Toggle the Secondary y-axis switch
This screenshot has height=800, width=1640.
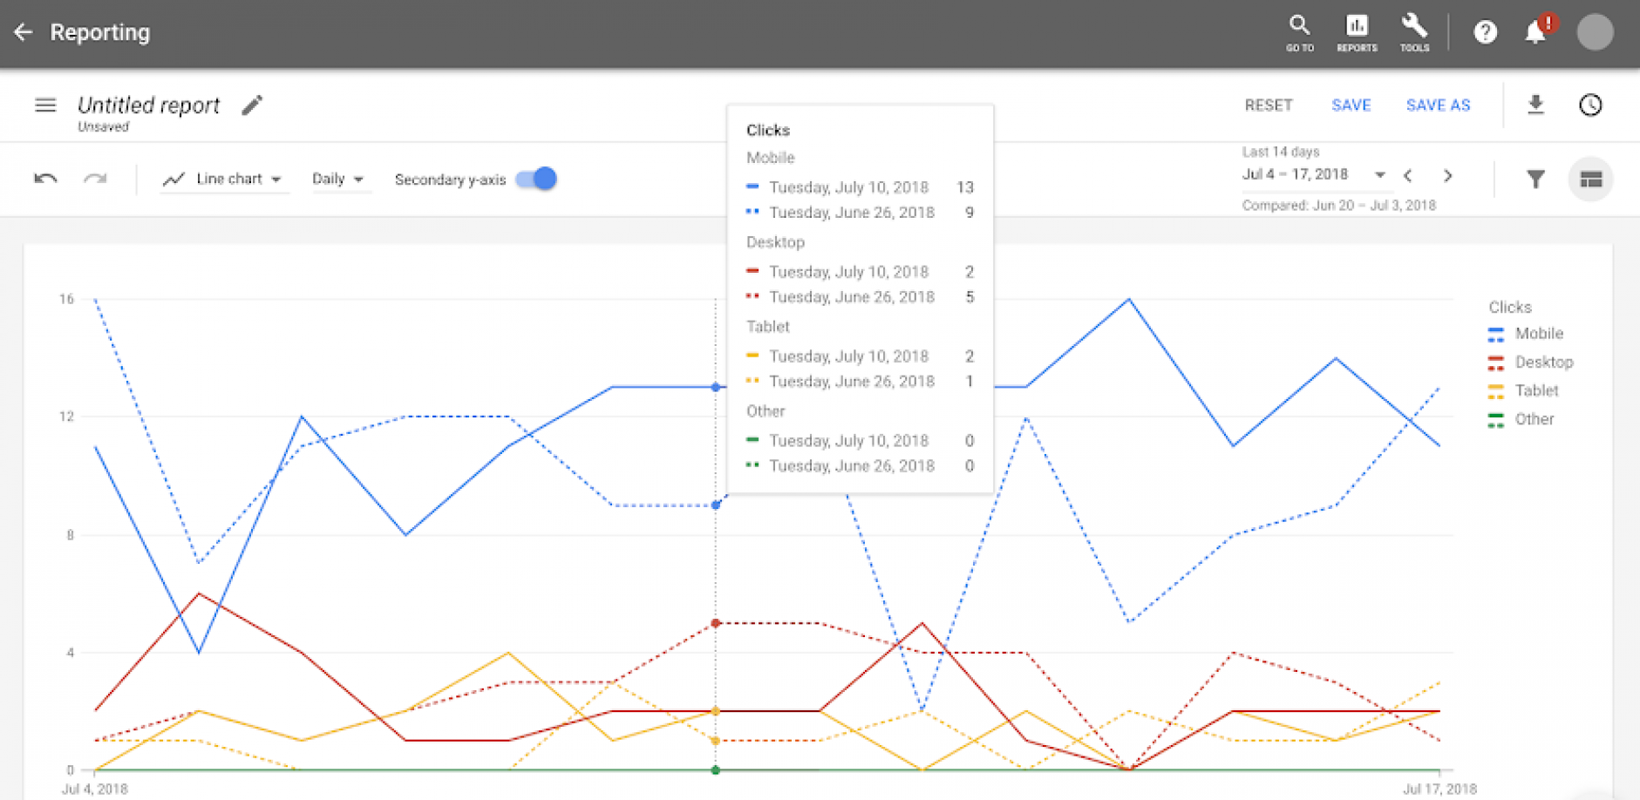tap(536, 179)
